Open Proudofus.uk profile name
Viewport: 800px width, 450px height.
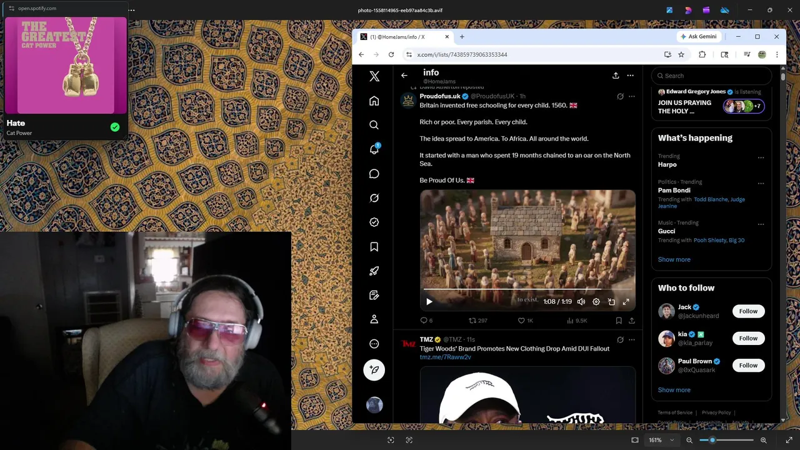tap(440, 96)
